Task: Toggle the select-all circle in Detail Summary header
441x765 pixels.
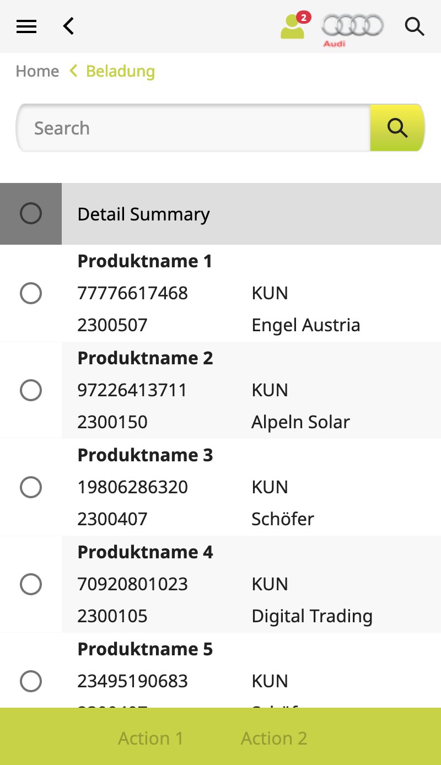Action: coord(31,213)
